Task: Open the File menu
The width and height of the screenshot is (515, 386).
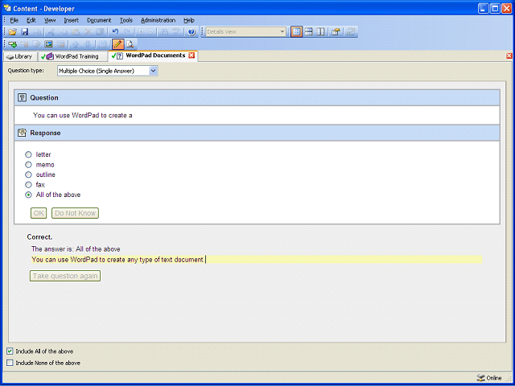Action: click(x=14, y=20)
